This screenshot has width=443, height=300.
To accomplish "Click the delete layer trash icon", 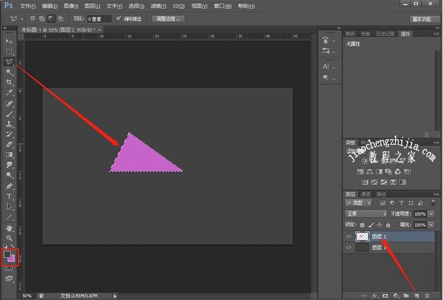I will pos(427,295).
